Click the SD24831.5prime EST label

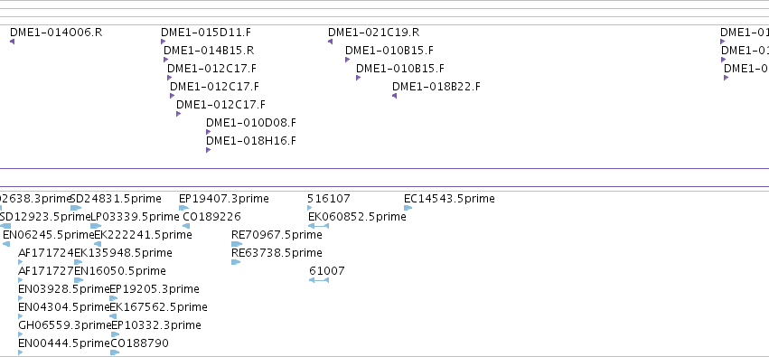117,199
